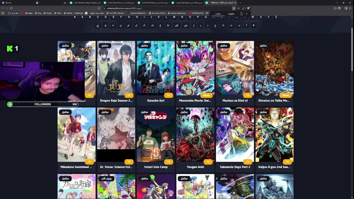Switch to the Shimetsu Kaiyuu Zenpen tab

coord(85,3)
